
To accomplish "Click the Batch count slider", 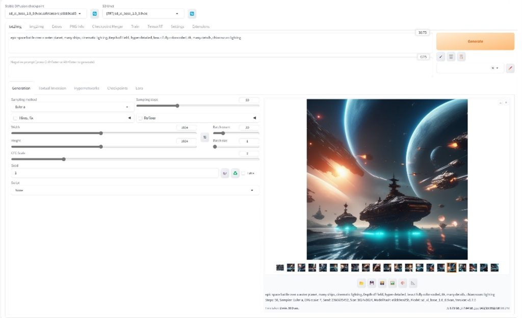I will click(x=236, y=133).
